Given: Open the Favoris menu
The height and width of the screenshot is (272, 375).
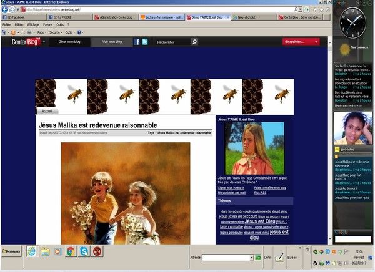Looking at the screenshot, I should 48,24.
